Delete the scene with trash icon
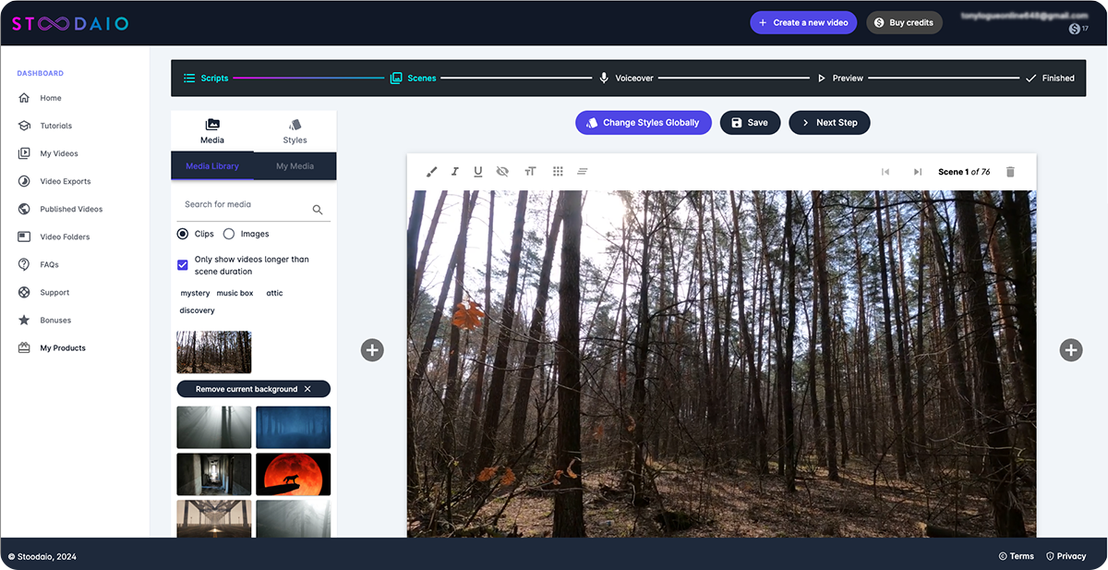1108x570 pixels. coord(1010,172)
